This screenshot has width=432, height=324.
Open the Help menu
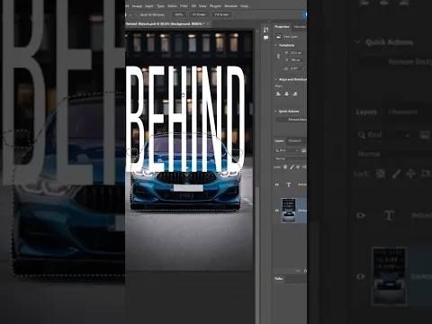(x=244, y=6)
